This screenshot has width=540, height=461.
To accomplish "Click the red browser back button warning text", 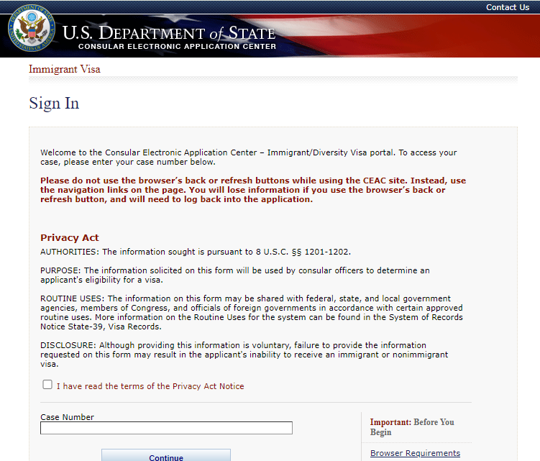I will pyautogui.click(x=253, y=190).
